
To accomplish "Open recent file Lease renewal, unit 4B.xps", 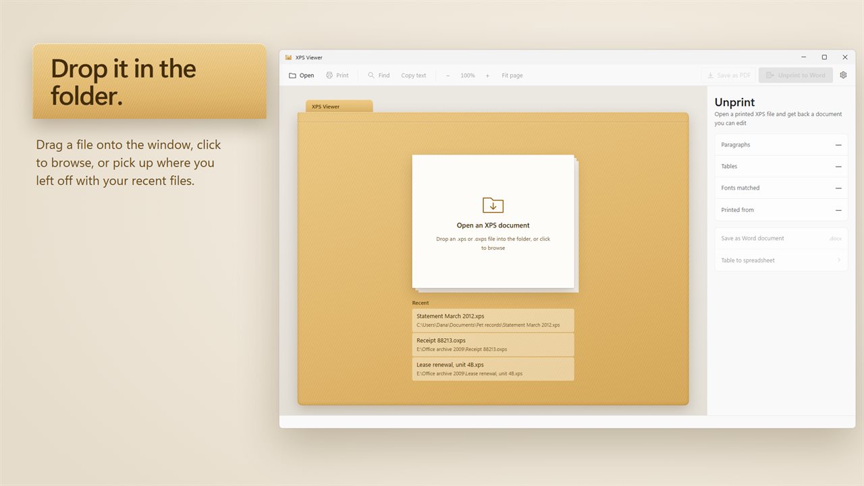I will click(x=493, y=369).
